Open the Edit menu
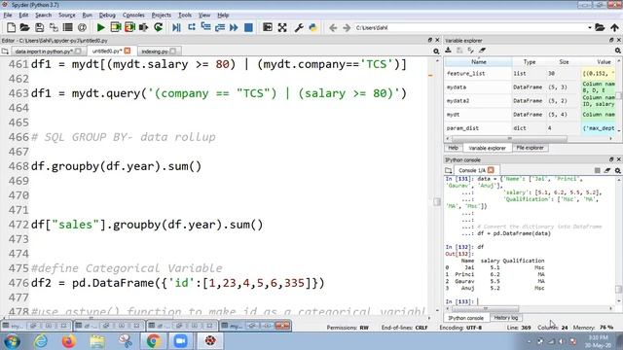Screen dimensions: 623x350 (23, 16)
